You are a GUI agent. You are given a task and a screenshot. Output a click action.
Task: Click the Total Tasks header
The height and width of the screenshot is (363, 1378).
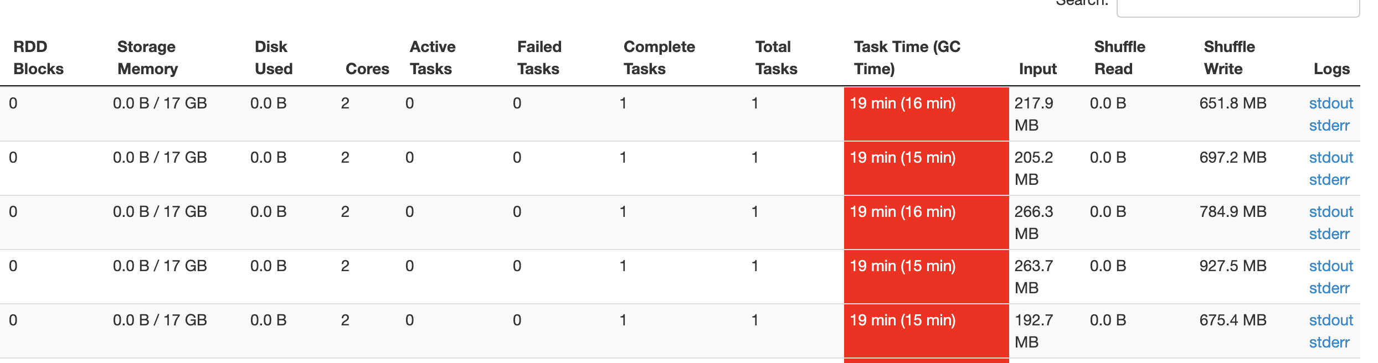click(x=776, y=58)
